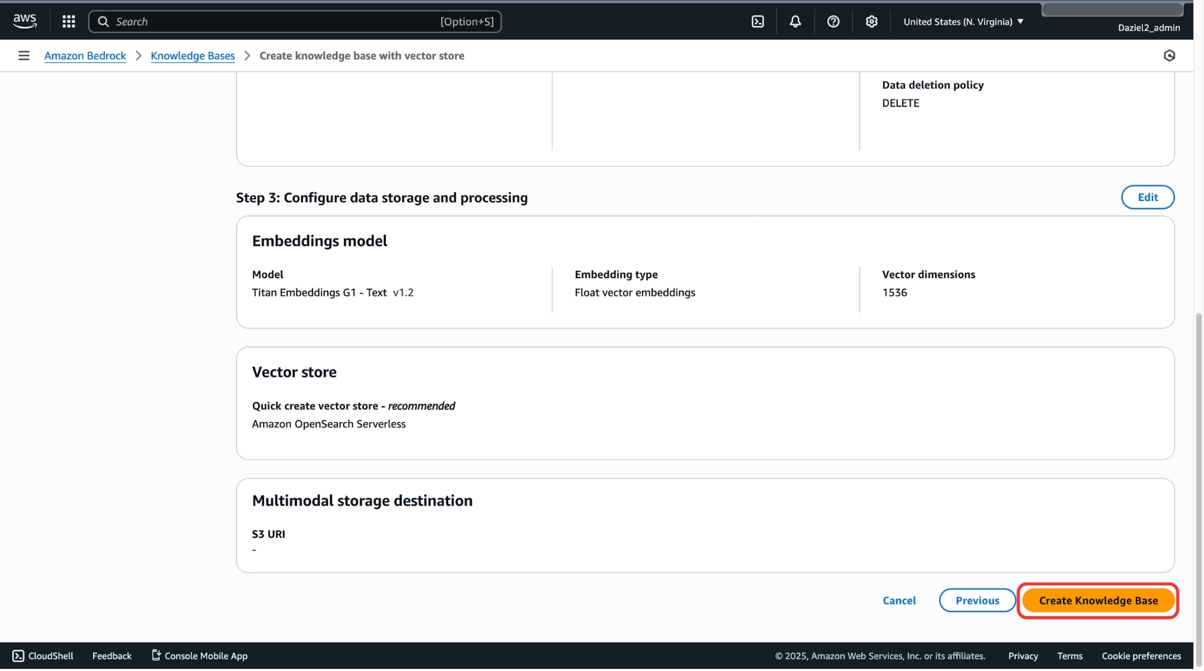Image resolution: width=1204 pixels, height=671 pixels.
Task: Click the AWS logo home icon
Action: (x=25, y=21)
